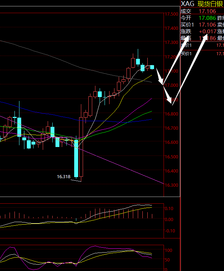Click the -0.10 MACD scale label

click(x=170, y=231)
